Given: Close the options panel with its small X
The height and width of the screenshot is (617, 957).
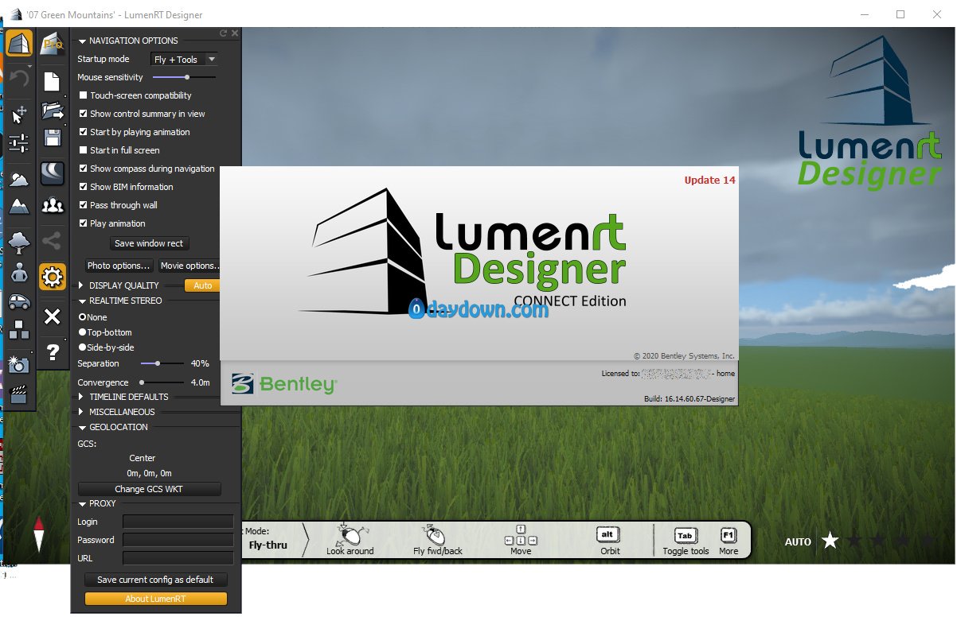Looking at the screenshot, I should tap(235, 33).
